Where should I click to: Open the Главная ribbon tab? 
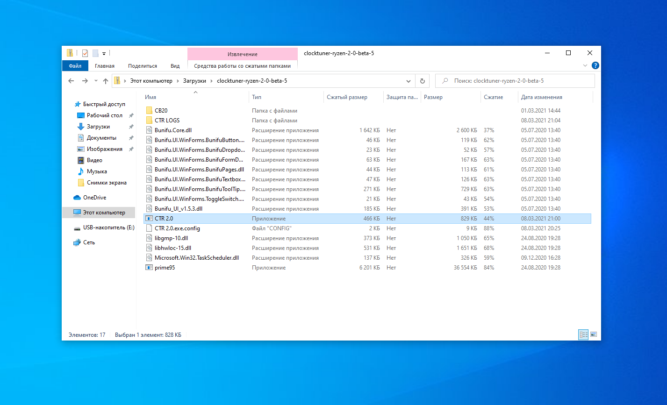105,66
